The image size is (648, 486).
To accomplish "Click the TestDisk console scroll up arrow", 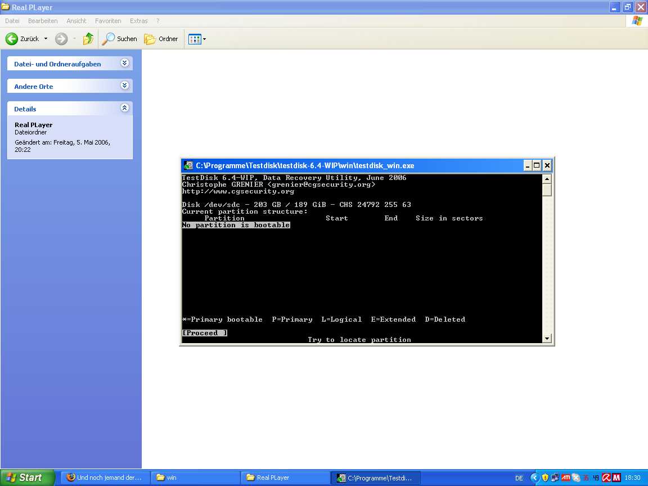I will [547, 179].
